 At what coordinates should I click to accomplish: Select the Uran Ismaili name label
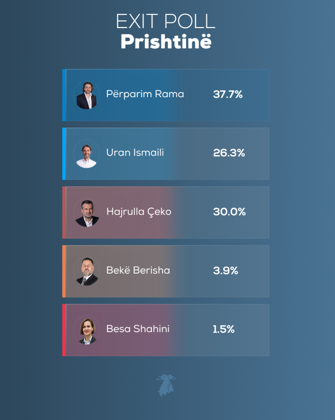pos(135,152)
